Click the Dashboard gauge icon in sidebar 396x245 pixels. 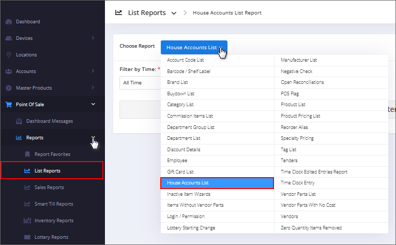coord(8,22)
